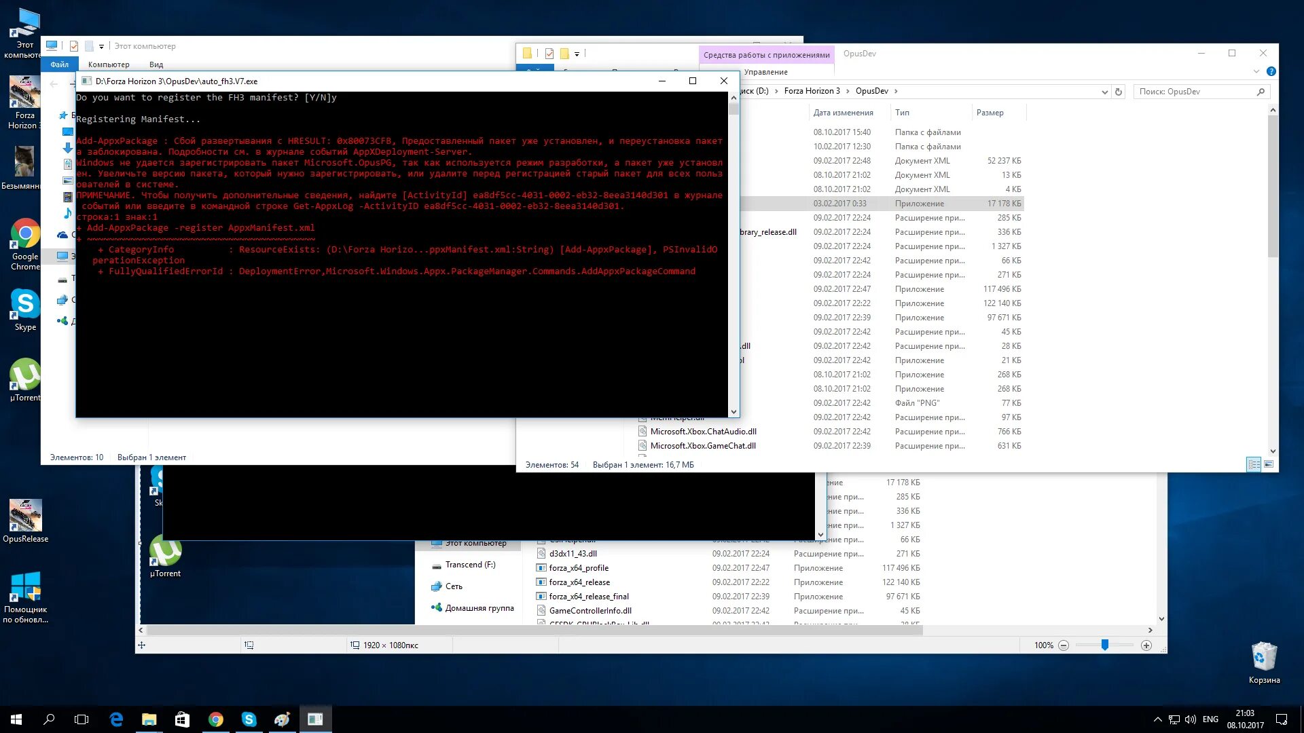The height and width of the screenshot is (733, 1304).
Task: Switch to details list view toggle
Action: click(1254, 464)
